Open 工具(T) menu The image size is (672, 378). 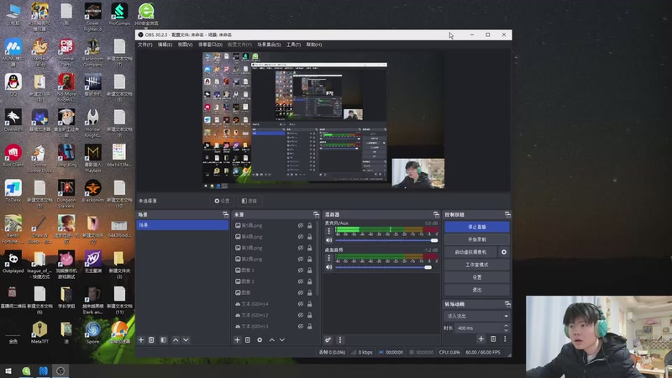pyautogui.click(x=293, y=45)
